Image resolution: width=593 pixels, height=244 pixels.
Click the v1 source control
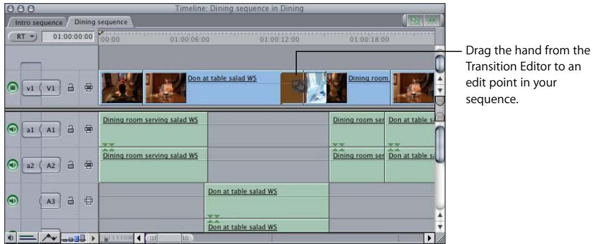[30, 88]
